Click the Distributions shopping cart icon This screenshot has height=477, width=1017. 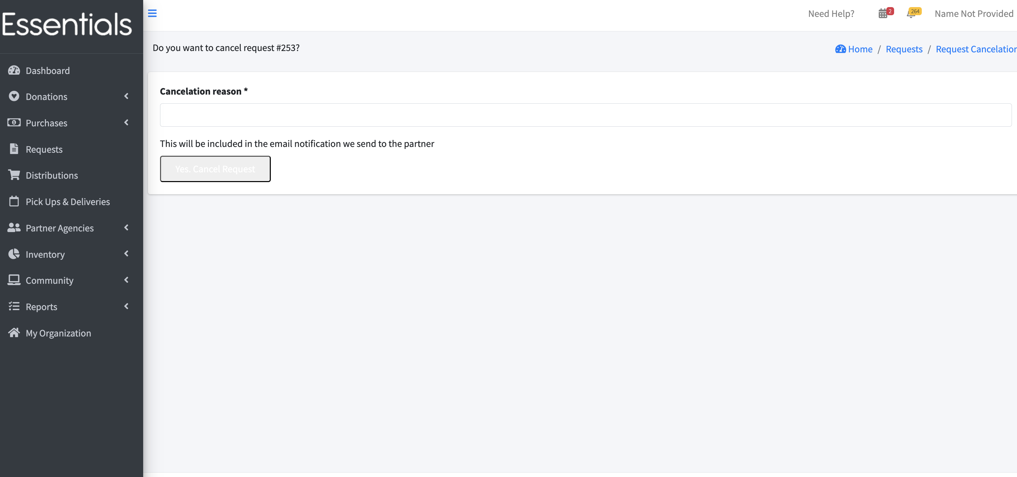[14, 175]
